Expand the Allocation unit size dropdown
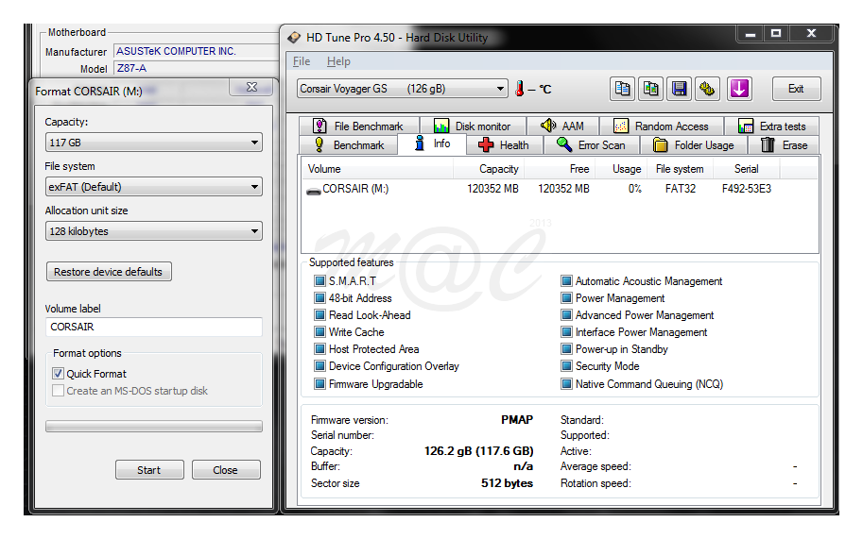863x539 pixels. click(x=153, y=231)
